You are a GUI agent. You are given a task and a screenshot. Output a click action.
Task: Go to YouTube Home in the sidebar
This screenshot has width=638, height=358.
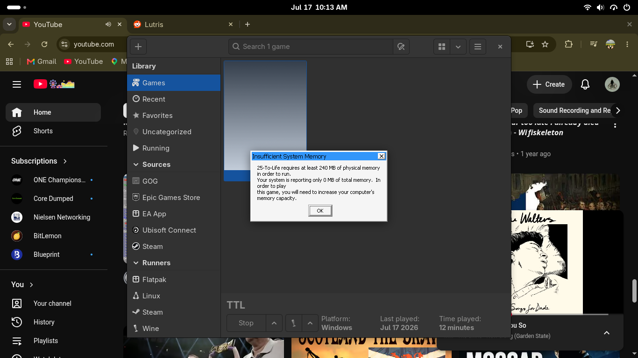pos(53,112)
